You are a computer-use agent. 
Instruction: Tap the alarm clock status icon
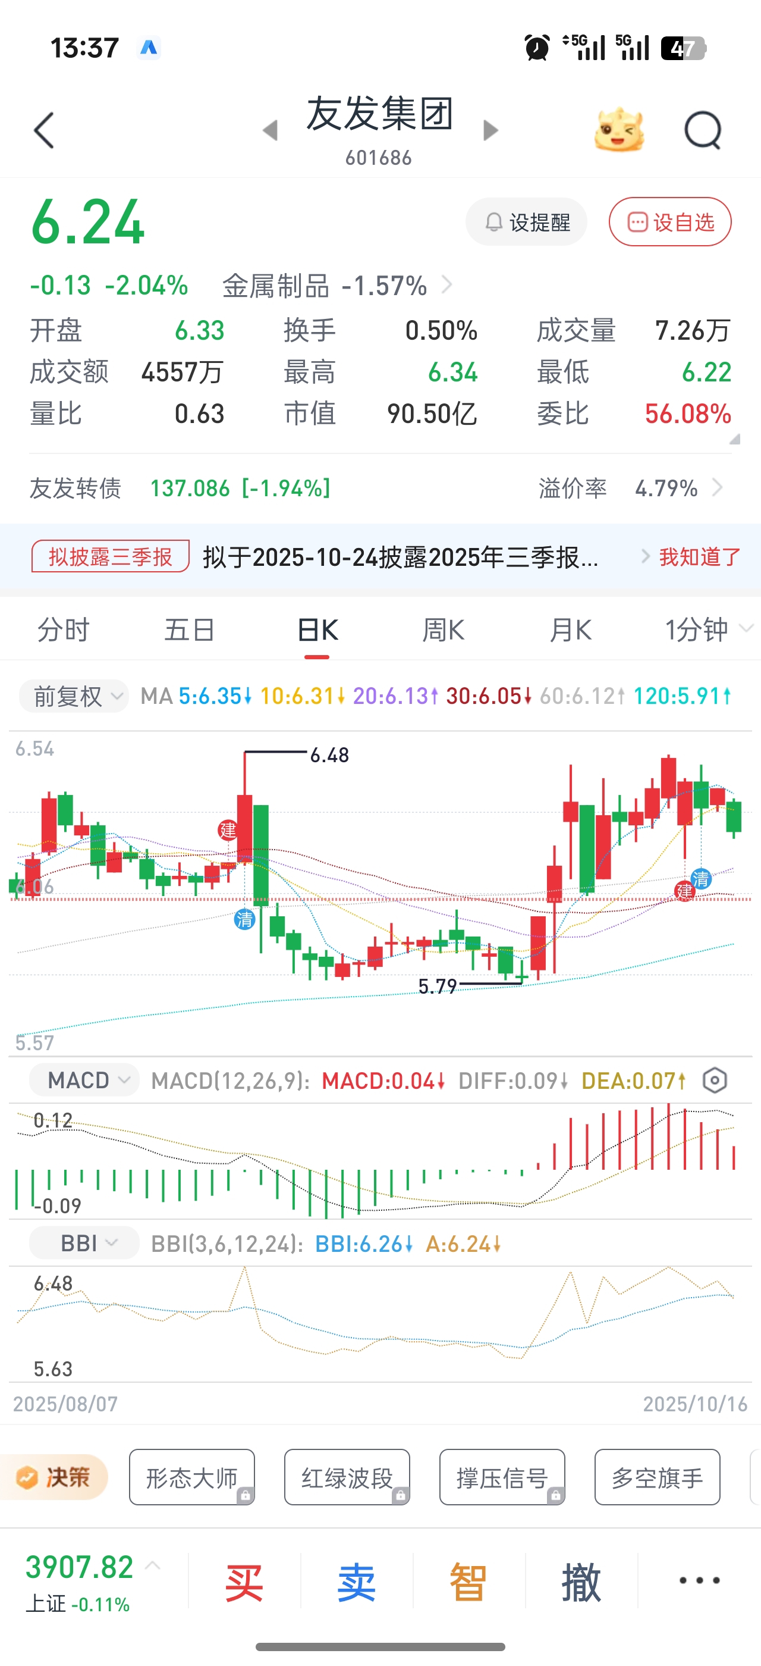coord(537,47)
